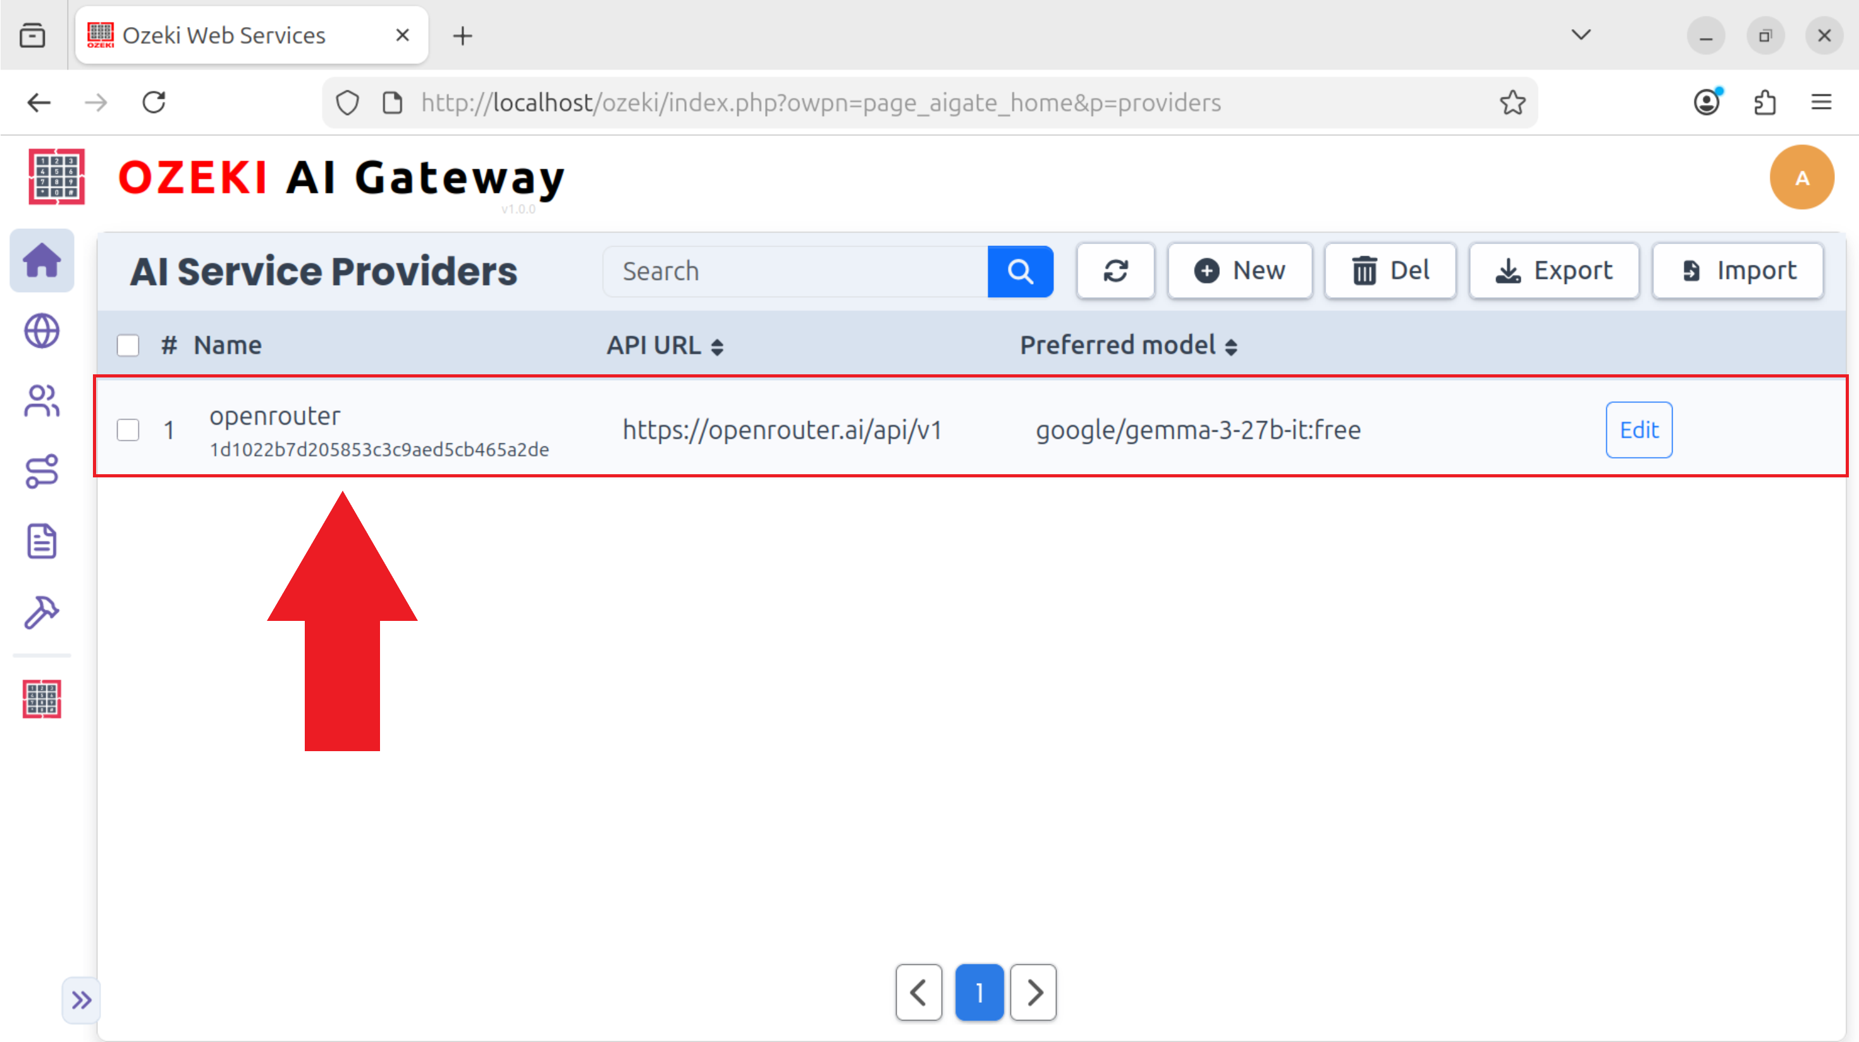Click the Ozeki logo at sidebar bottom
The image size is (1859, 1042).
[41, 698]
